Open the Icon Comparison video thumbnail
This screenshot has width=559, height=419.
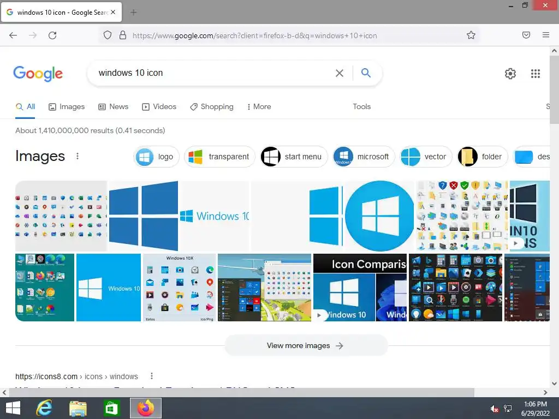360,287
